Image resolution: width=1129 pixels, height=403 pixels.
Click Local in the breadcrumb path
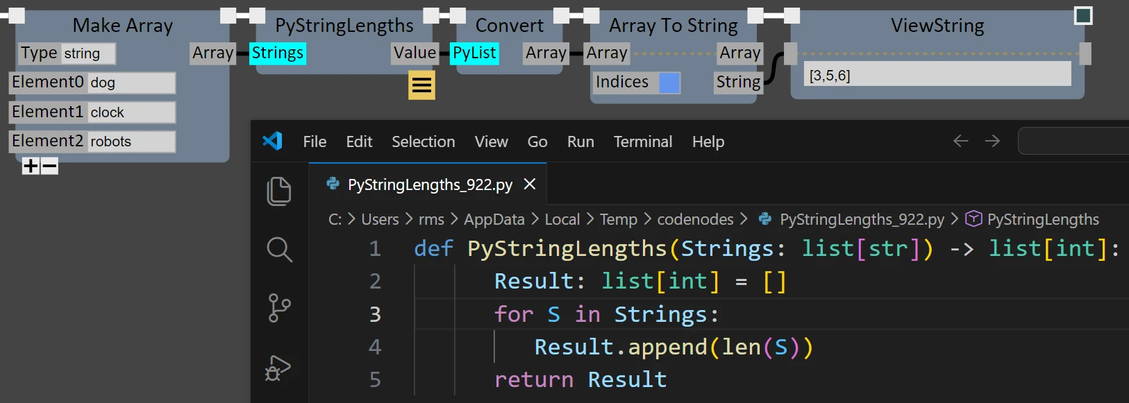pos(562,219)
